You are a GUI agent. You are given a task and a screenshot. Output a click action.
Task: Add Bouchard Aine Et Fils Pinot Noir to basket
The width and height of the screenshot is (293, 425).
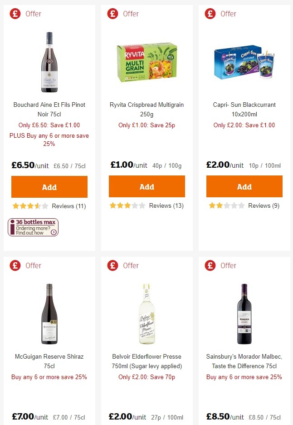click(49, 187)
